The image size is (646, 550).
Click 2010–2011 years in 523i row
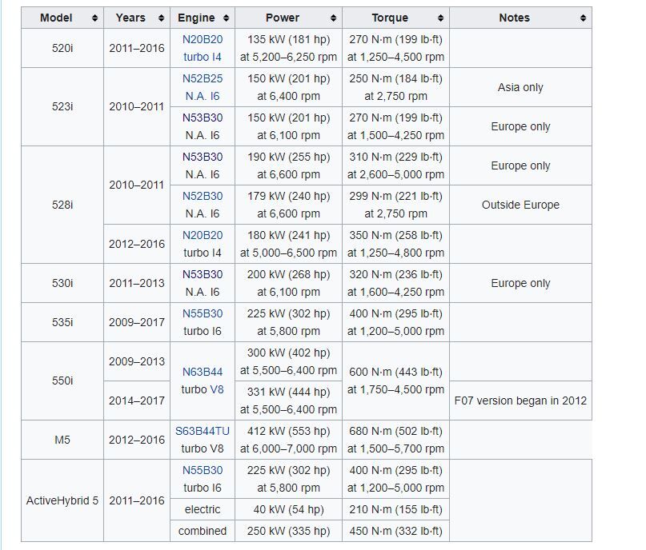coord(137,107)
